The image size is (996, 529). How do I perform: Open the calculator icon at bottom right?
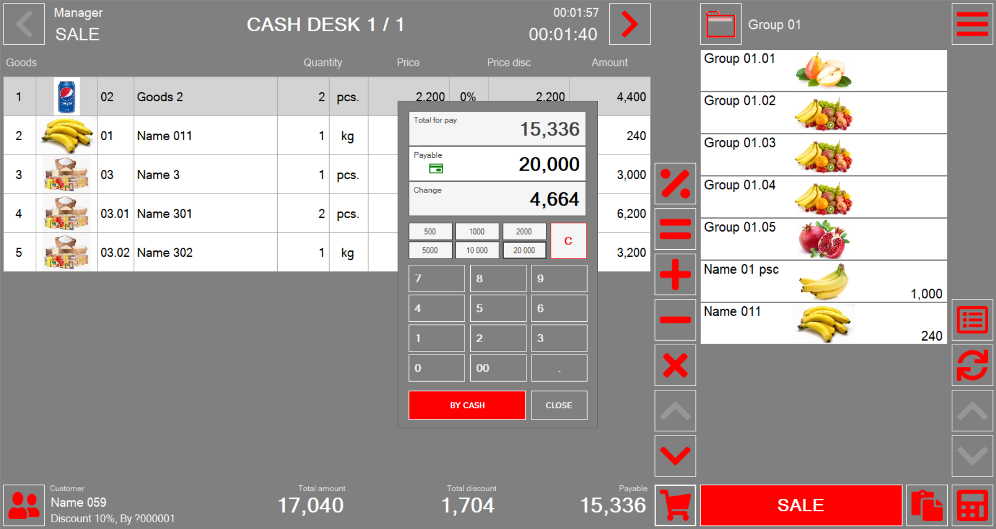(972, 505)
